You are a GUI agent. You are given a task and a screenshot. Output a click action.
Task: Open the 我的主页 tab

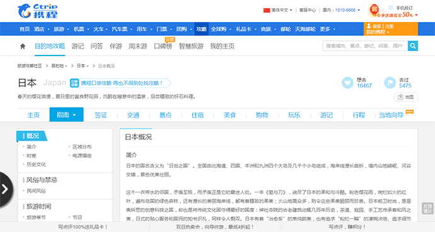222,46
